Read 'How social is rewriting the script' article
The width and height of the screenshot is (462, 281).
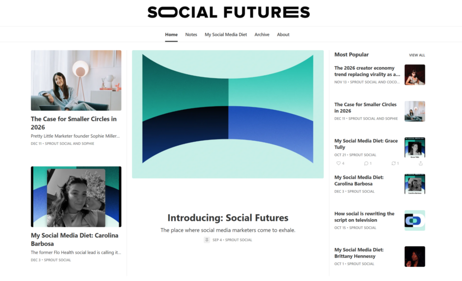[364, 217]
